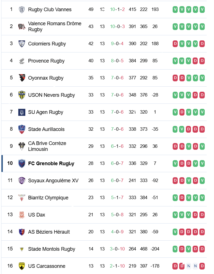Image resolution: width=214 pixels, height=274 pixels.
Task: Click Carcassonne's first N draw badge
Action: point(189,266)
